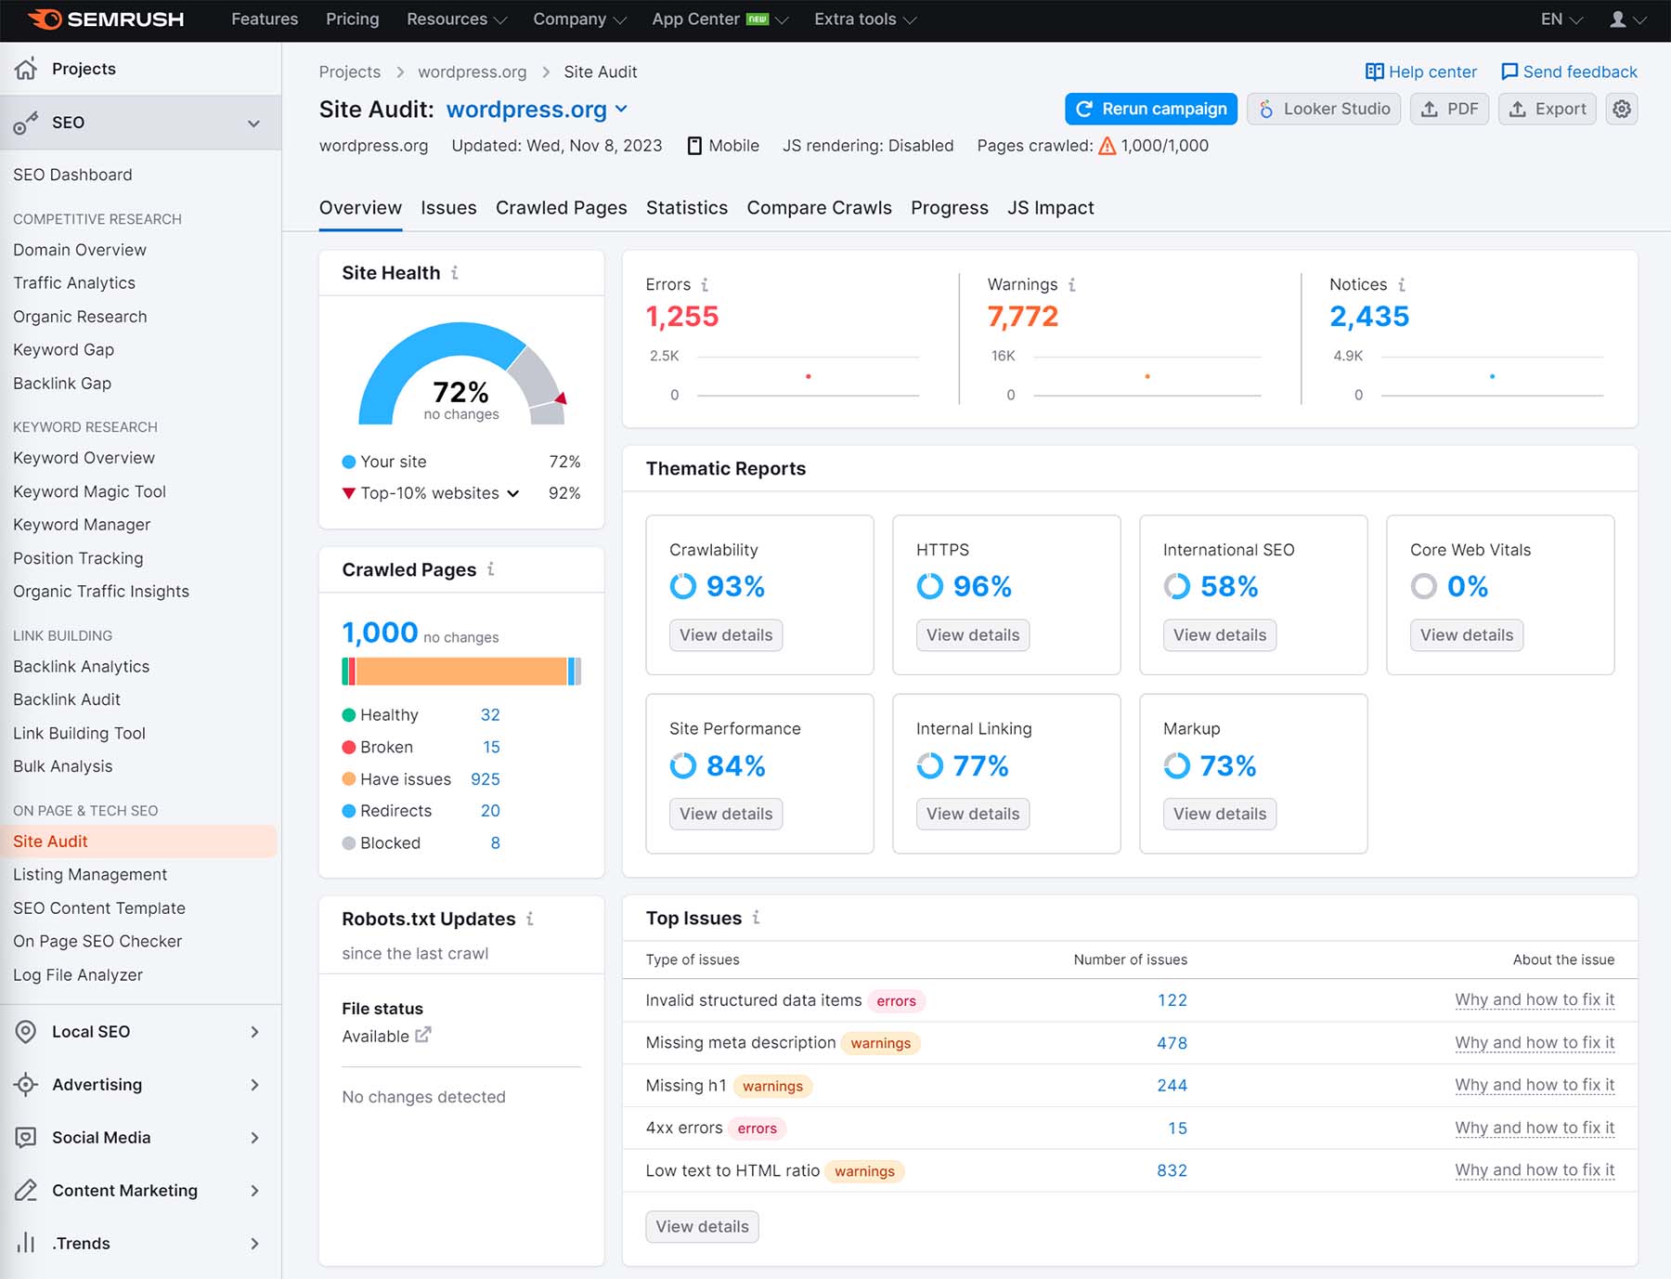Click the Rerun campaign button

click(1150, 109)
